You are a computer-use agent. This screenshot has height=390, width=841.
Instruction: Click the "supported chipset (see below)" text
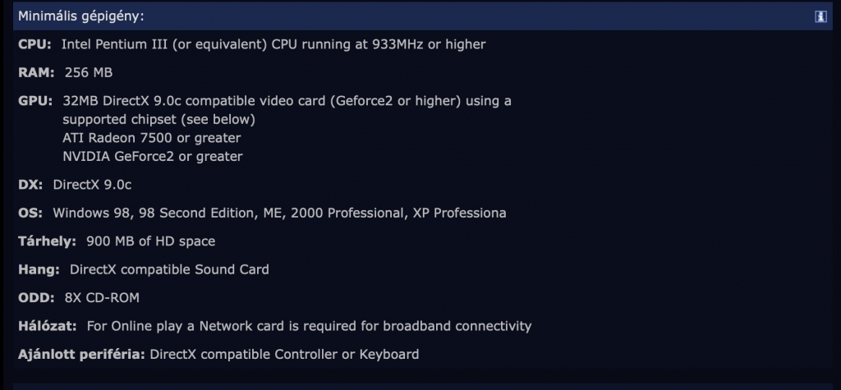click(x=159, y=119)
